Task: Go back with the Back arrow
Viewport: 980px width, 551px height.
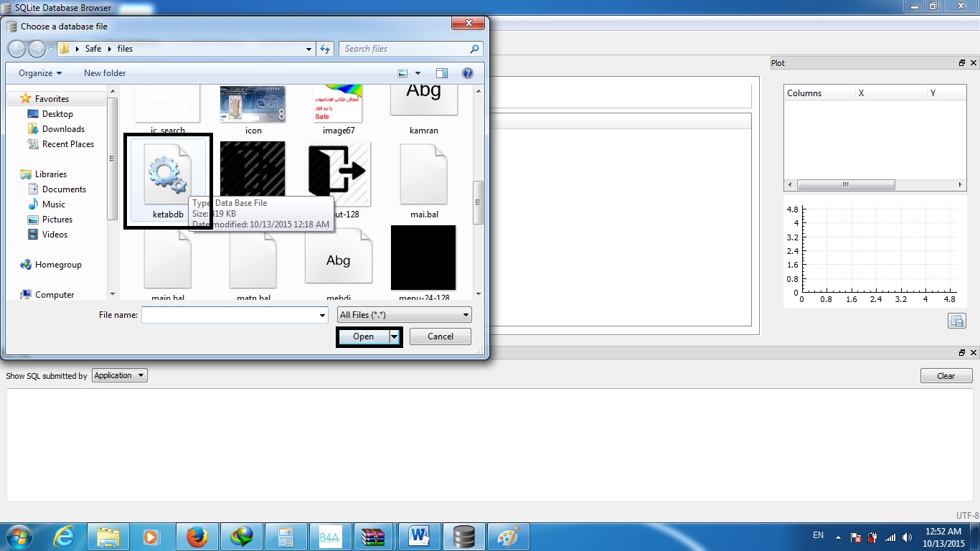Action: 17,49
